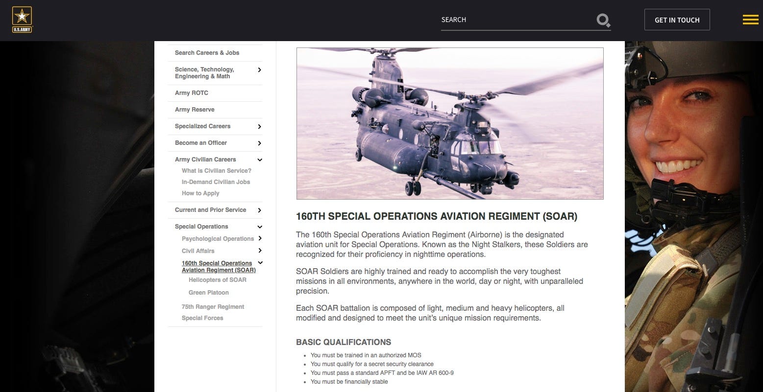The height and width of the screenshot is (392, 763).
Task: Expand the Become an Officer chevron
Action: tap(259, 143)
